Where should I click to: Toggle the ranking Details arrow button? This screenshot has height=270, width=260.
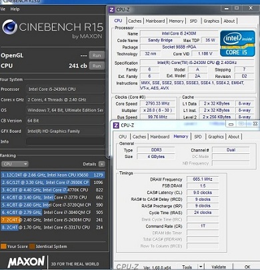click(101, 164)
